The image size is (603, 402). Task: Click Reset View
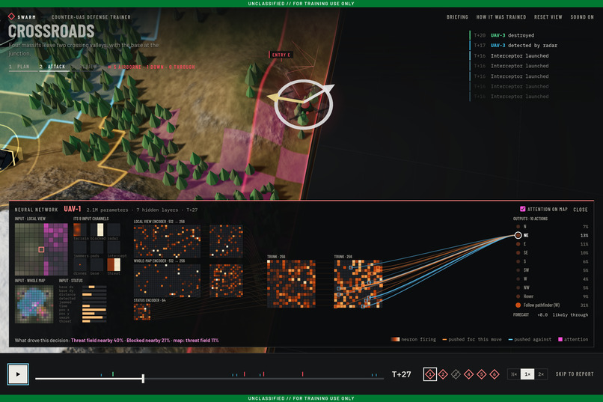tap(548, 17)
